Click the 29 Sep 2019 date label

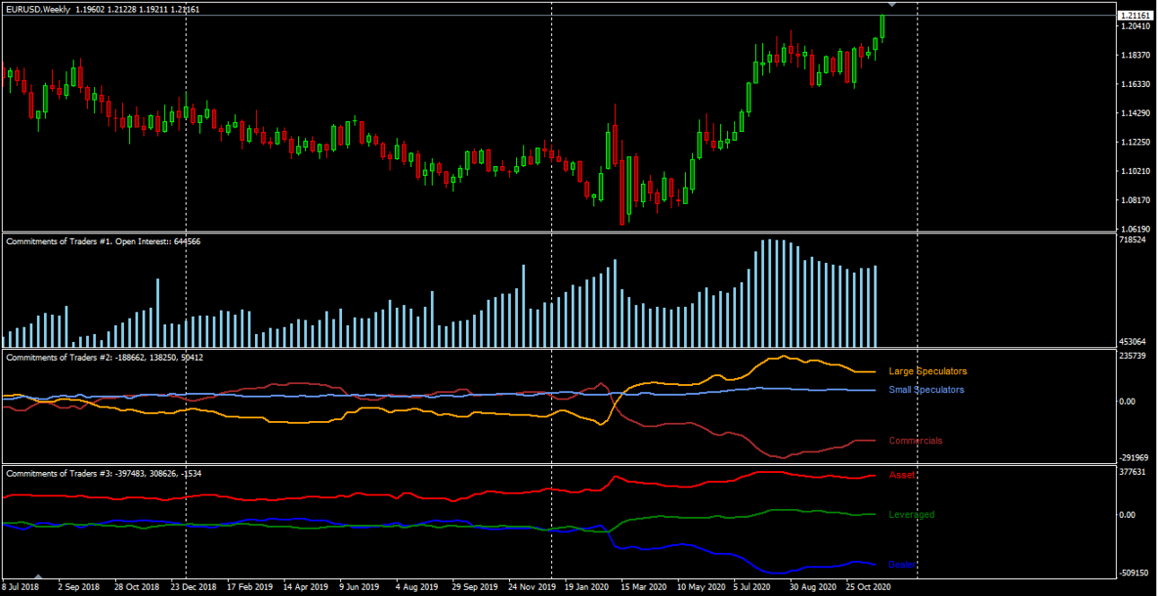[476, 587]
